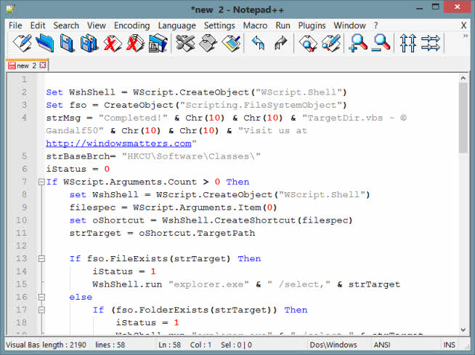Viewport: 475px width, 355px height.
Task: Click Ln : 58 status bar entry
Action: [x=170, y=345]
